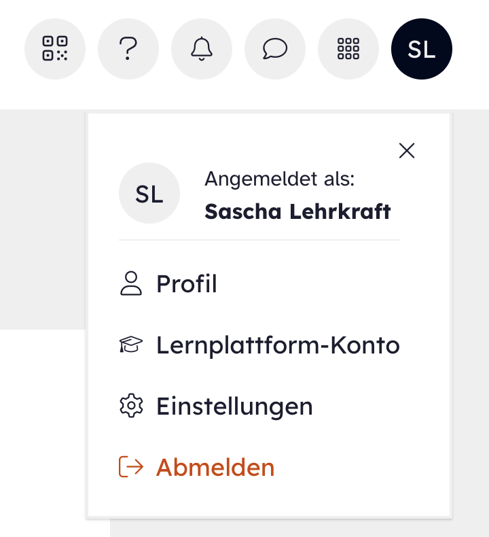Toggle the dark SL account menu button

[x=422, y=49]
